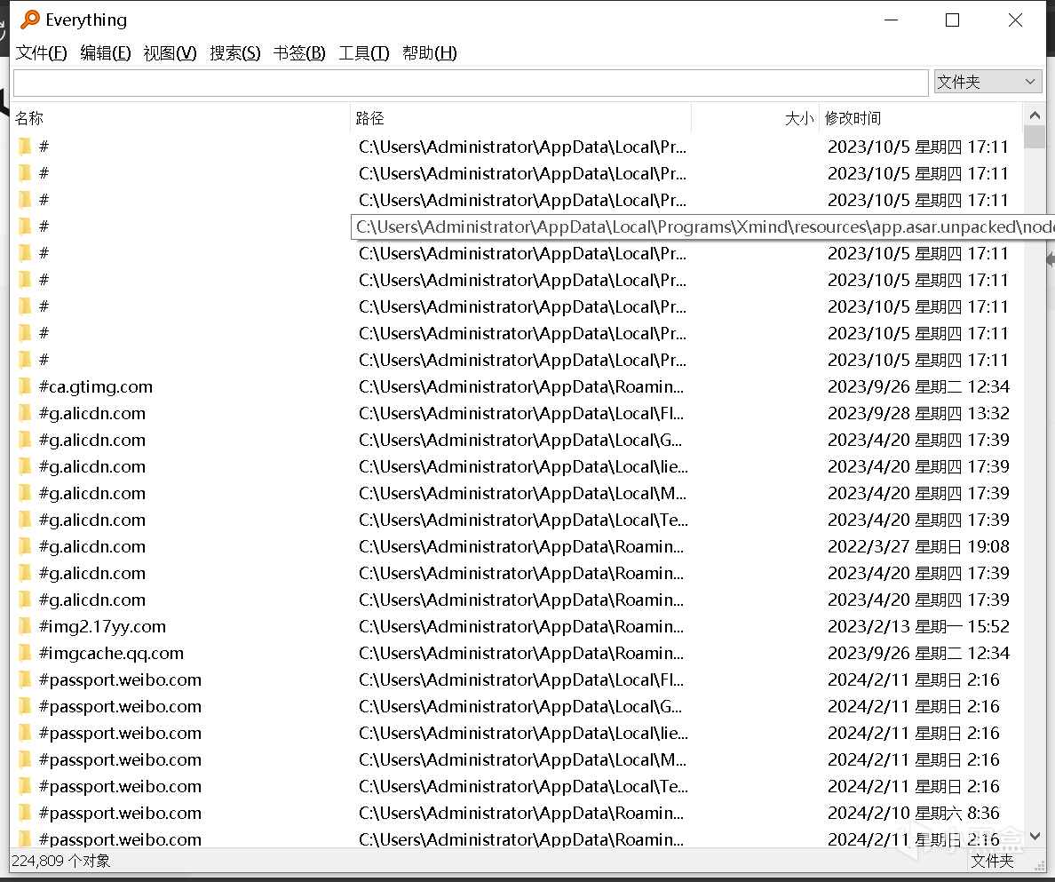Click #g.alicdn.com name modified 2023/9/28 13:32
The image size is (1055, 882).
coord(92,413)
